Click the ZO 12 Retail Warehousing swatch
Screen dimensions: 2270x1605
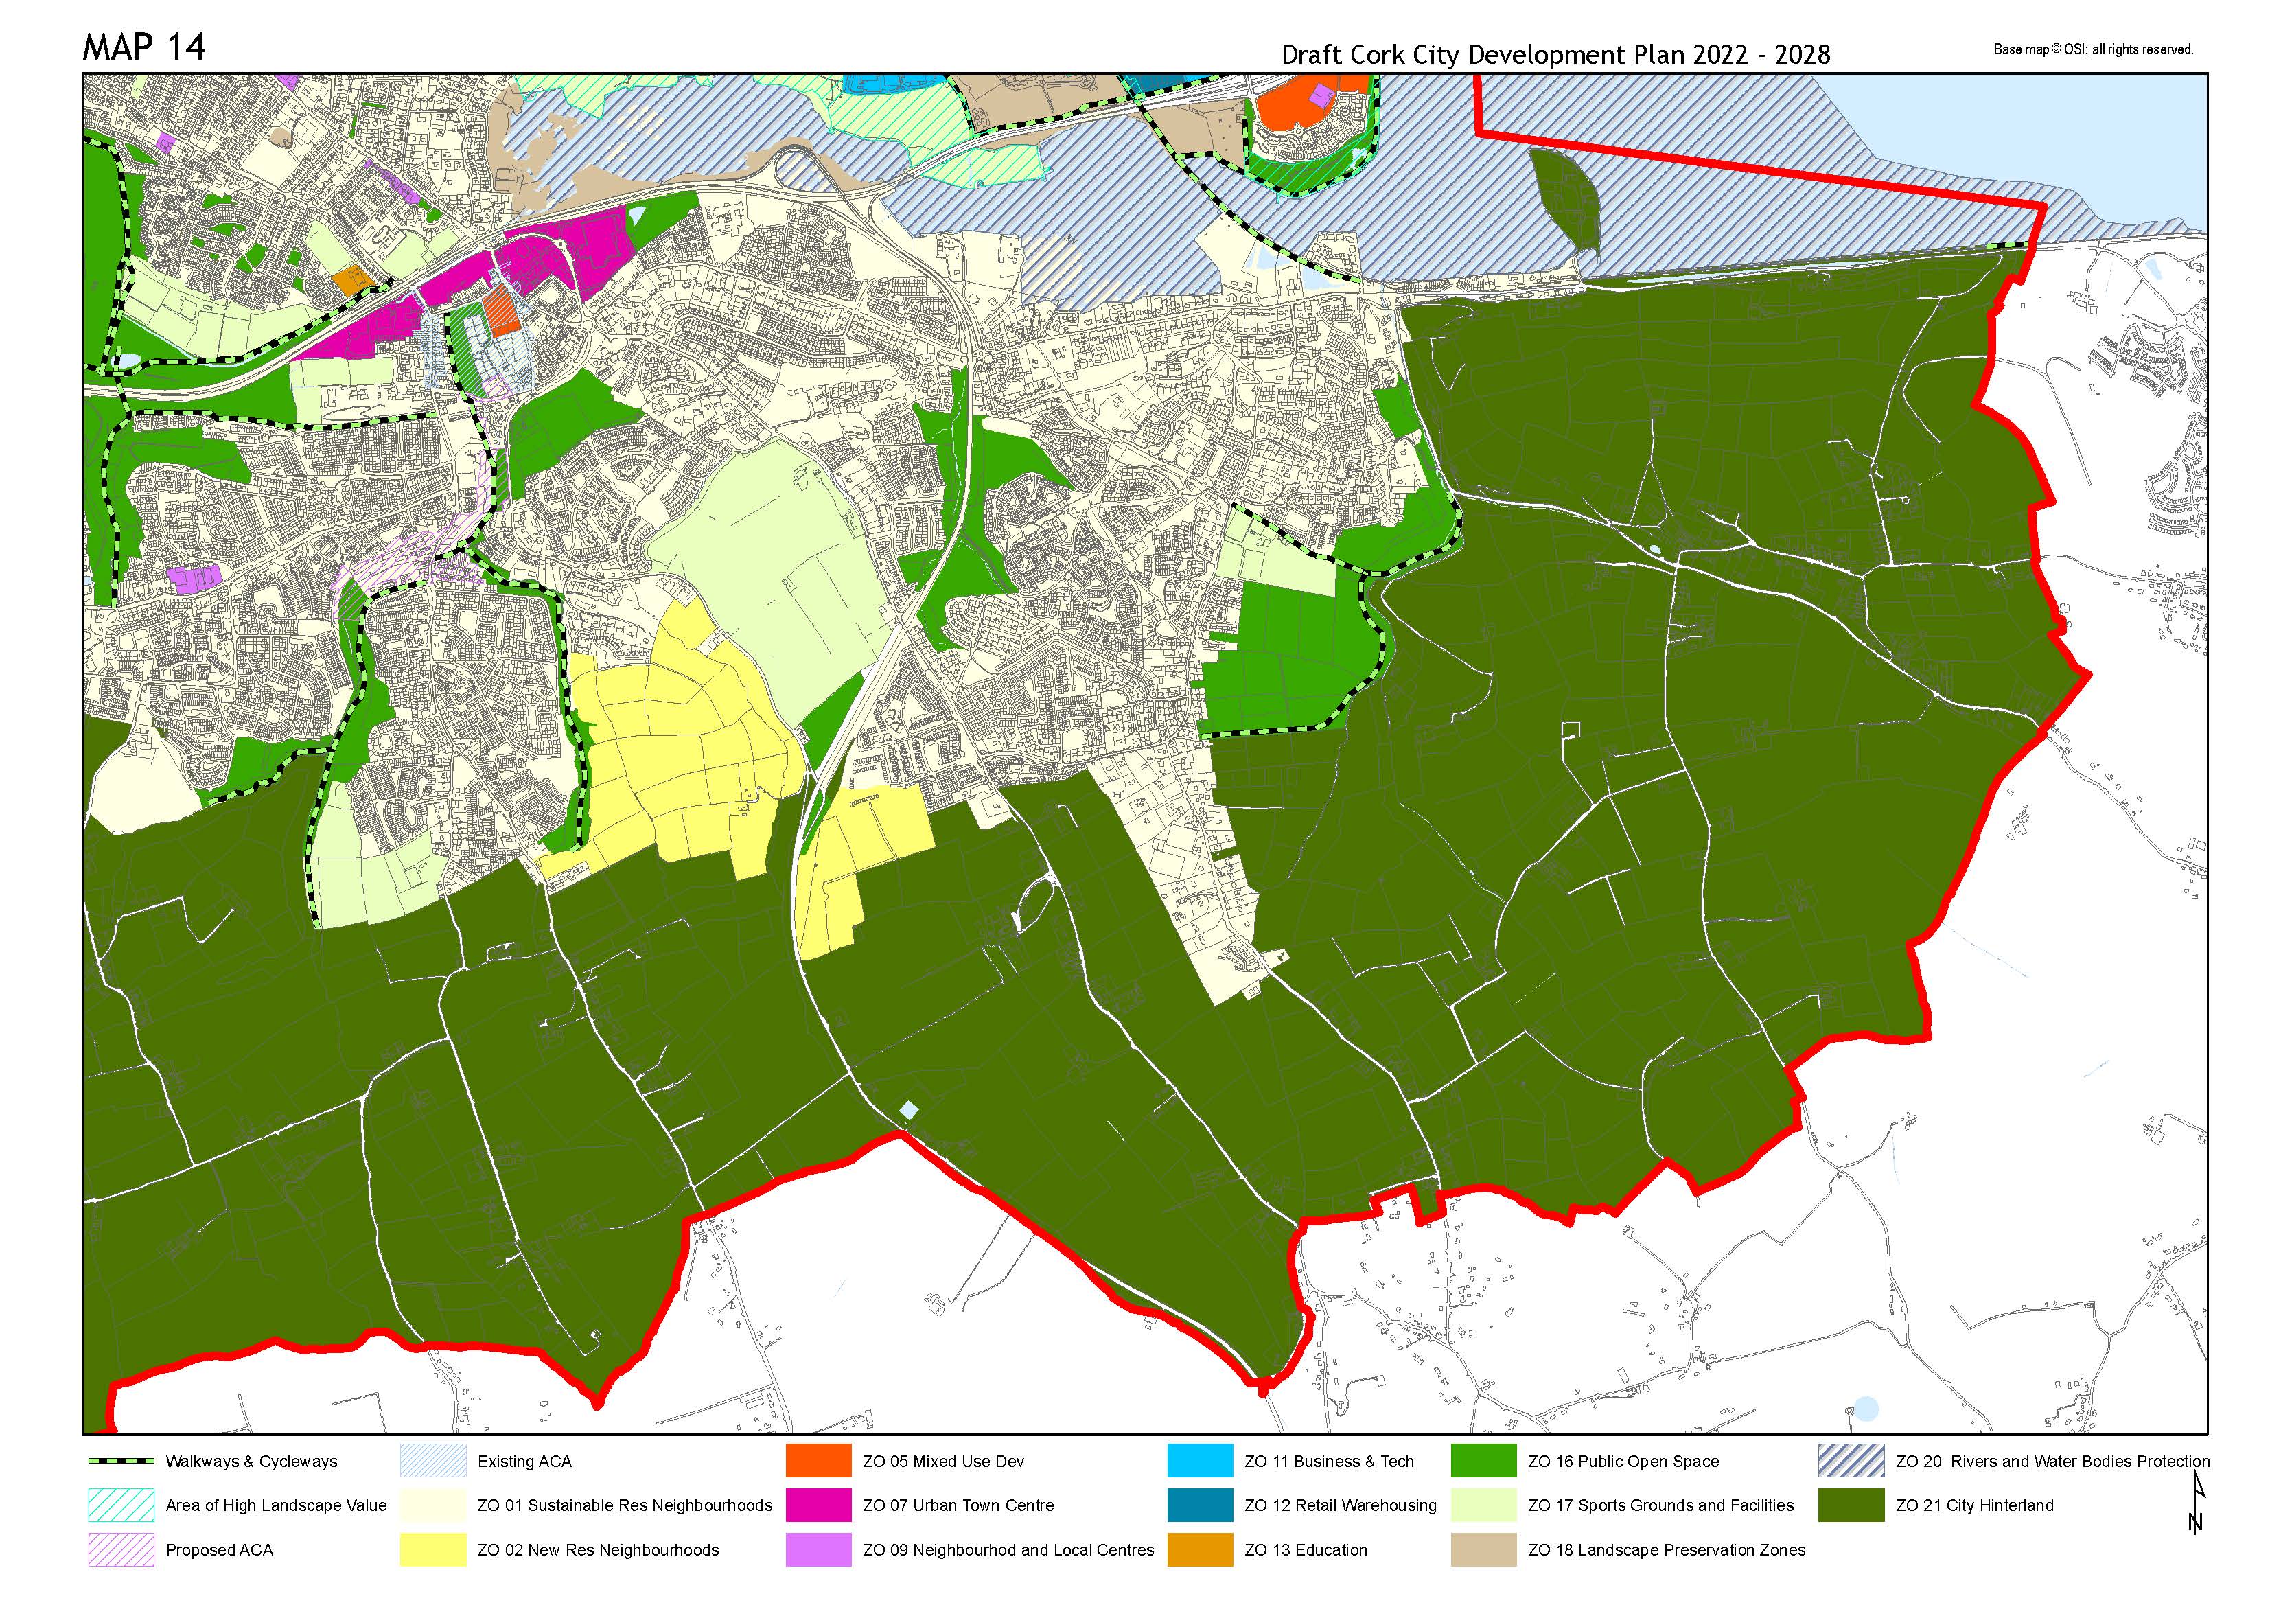pyautogui.click(x=1199, y=1505)
